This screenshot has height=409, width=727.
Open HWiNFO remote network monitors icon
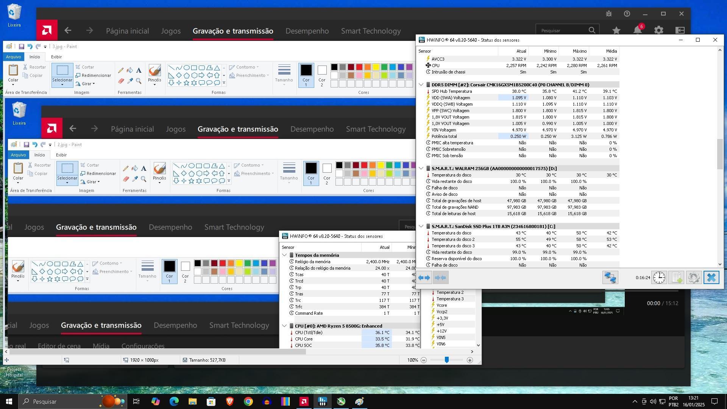[610, 278]
